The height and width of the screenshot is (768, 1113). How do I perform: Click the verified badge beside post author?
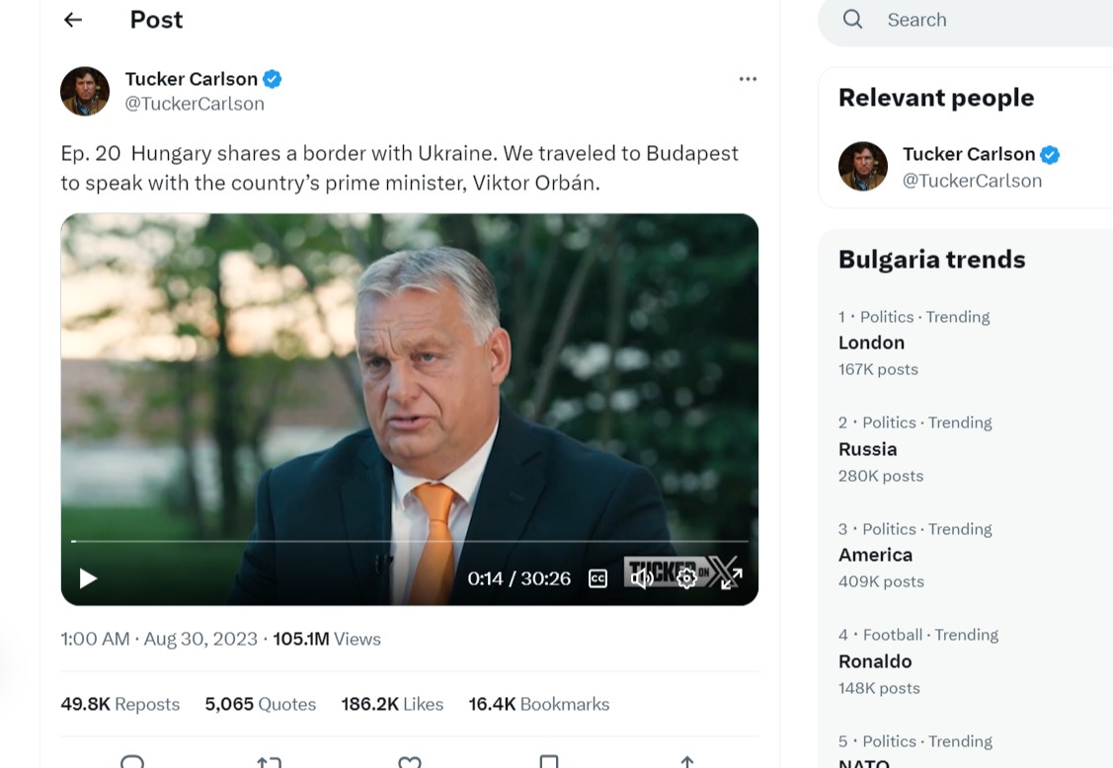point(273,79)
